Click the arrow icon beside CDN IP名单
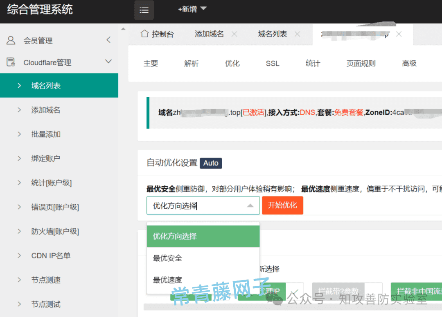442x317 pixels. click(x=19, y=255)
